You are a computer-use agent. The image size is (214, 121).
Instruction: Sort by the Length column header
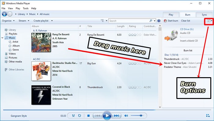pyautogui.click(x=121, y=26)
